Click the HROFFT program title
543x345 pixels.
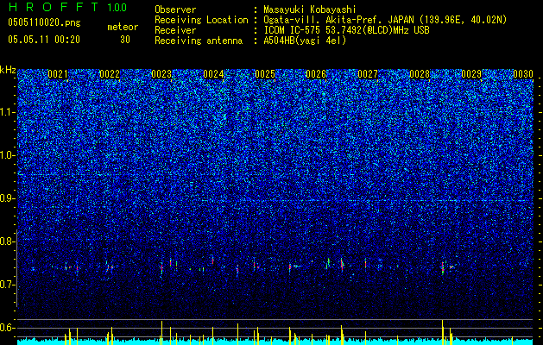(54, 7)
